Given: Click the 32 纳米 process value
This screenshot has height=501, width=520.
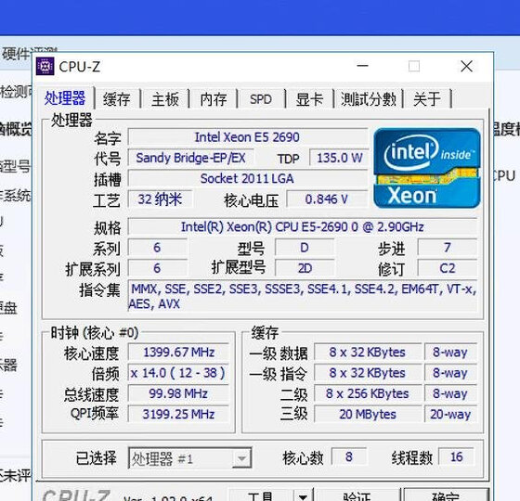Looking at the screenshot, I should tap(160, 199).
